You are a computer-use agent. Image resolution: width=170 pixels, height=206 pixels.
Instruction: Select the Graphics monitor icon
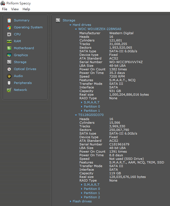point(9,55)
